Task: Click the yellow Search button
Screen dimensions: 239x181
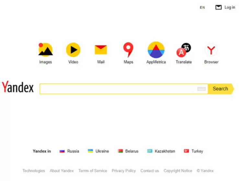Action: click(x=221, y=89)
